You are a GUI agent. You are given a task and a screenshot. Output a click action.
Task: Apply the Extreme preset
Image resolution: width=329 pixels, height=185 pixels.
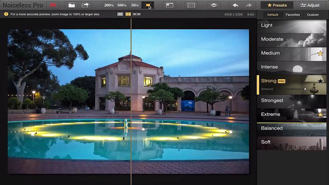(x=291, y=115)
